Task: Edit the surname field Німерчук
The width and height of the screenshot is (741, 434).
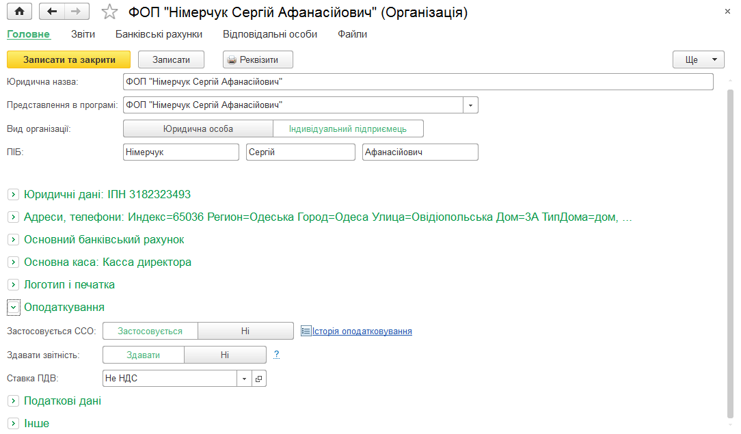Action: click(x=181, y=152)
